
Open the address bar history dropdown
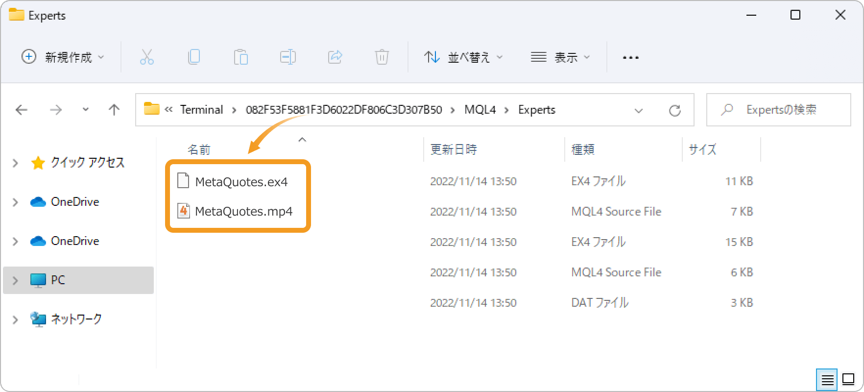[x=639, y=111]
